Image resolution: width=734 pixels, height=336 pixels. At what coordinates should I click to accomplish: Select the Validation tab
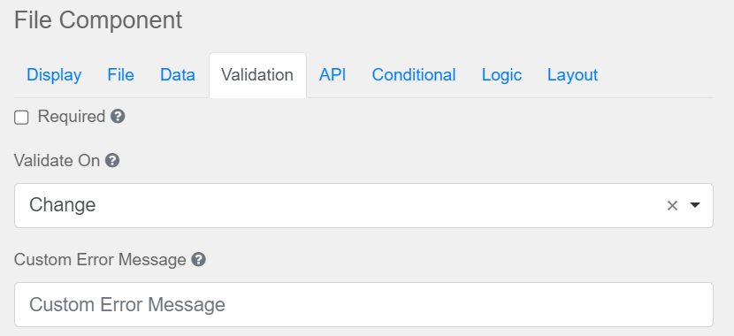point(257,75)
